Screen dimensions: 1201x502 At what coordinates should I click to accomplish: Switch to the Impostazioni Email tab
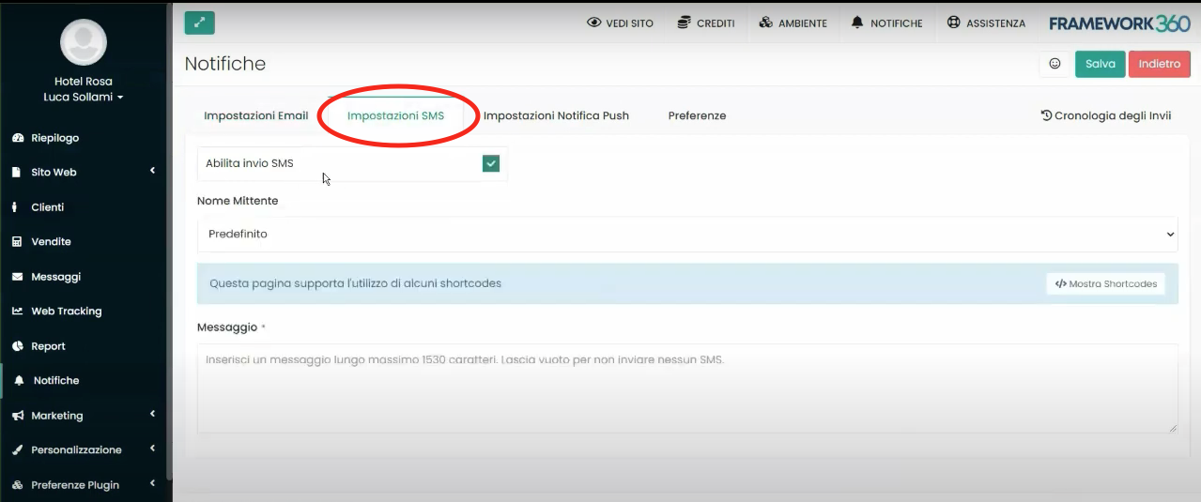(255, 115)
